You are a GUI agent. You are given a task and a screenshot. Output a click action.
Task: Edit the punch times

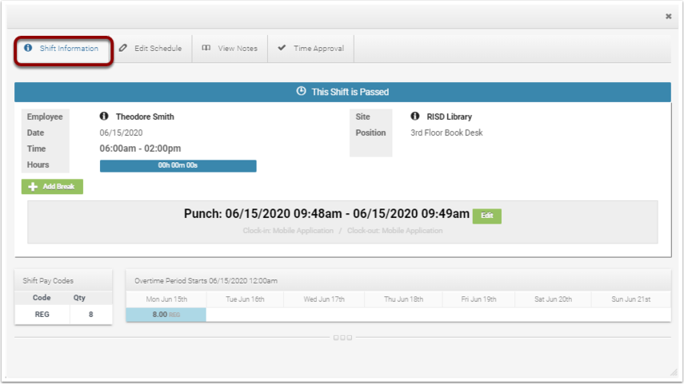(x=487, y=216)
